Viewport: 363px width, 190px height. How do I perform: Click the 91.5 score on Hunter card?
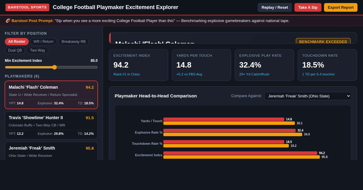90,118
